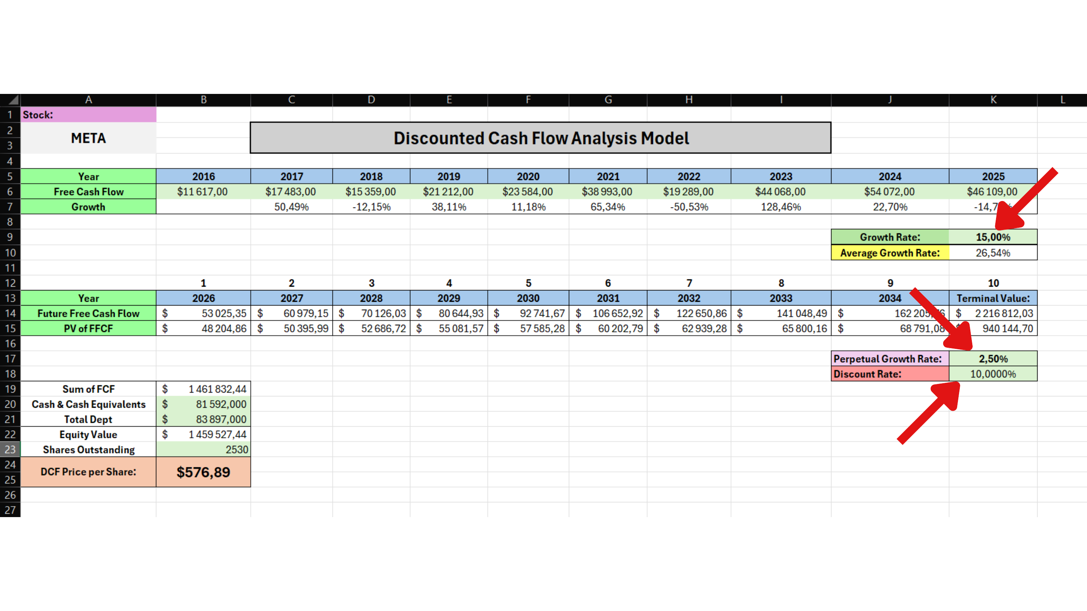The height and width of the screenshot is (611, 1087).
Task: Click the Terminal Value amount 2 216 812,03
Action: pos(993,313)
